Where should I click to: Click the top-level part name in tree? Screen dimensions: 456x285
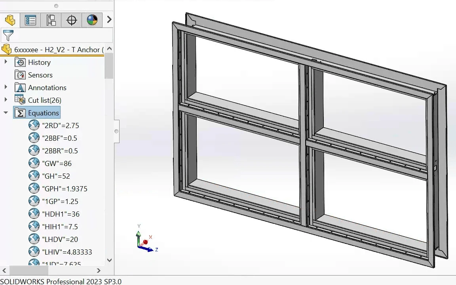click(x=57, y=49)
